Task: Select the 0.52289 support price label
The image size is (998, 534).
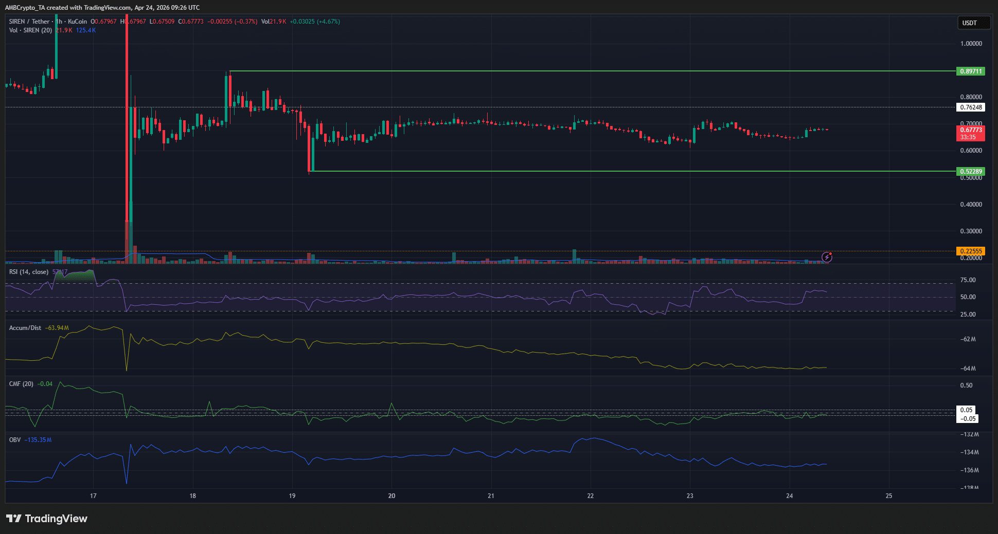Action: click(971, 171)
